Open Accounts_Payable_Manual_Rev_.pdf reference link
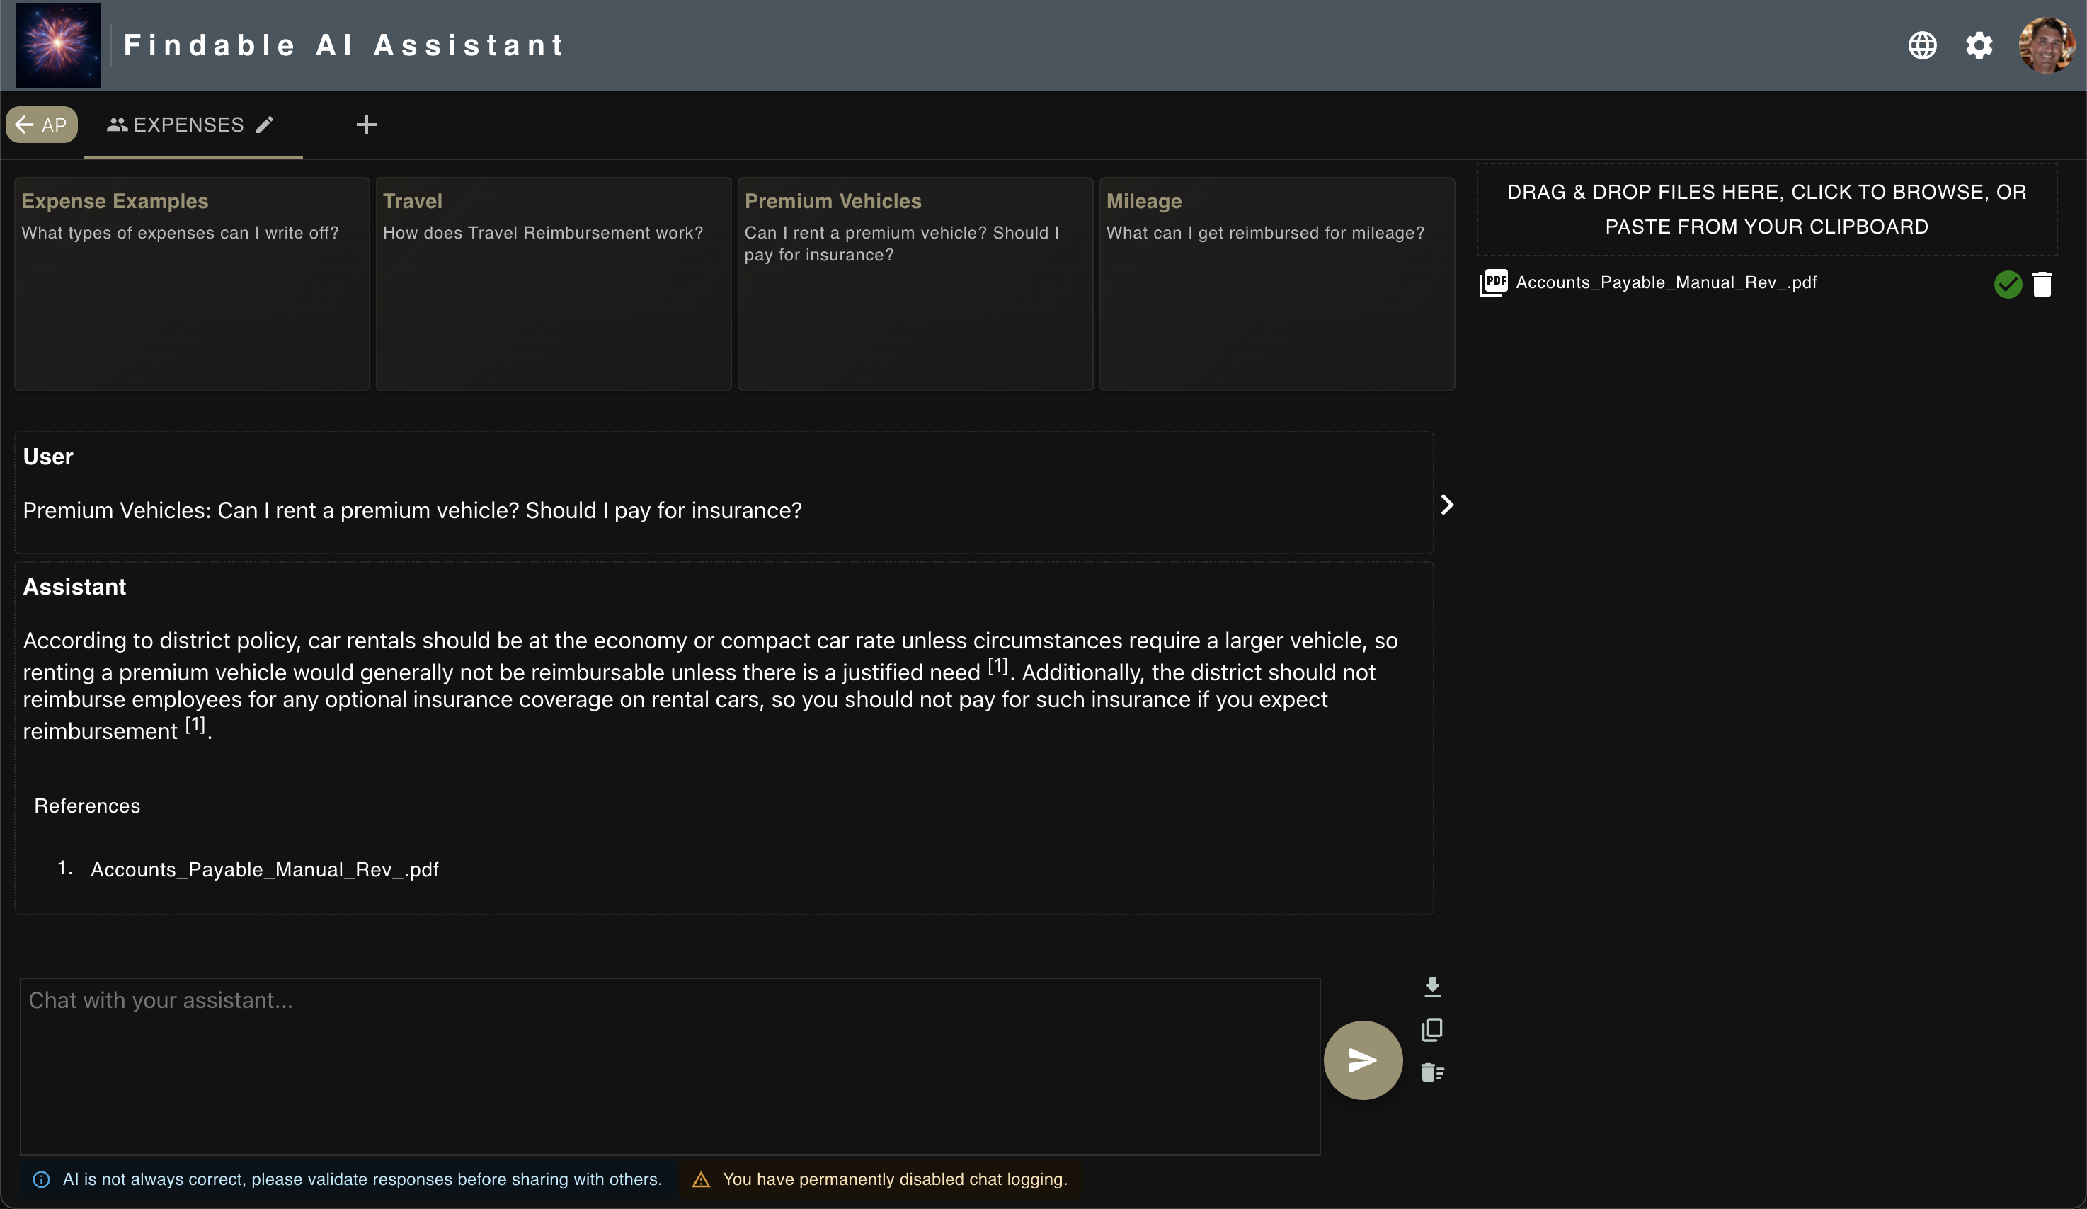The height and width of the screenshot is (1209, 2087). pos(264,869)
